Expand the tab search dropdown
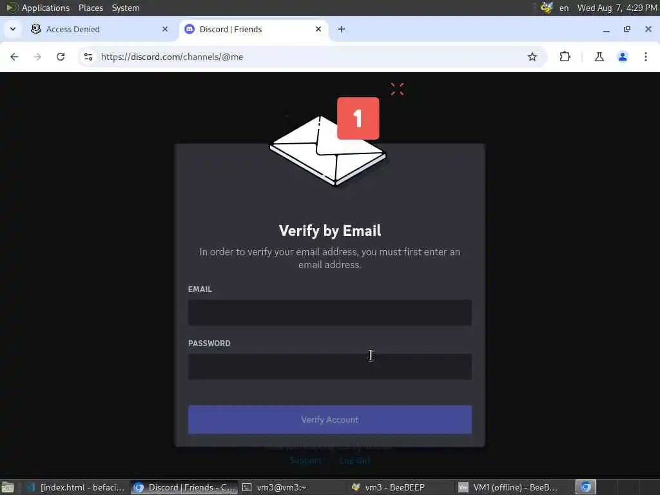This screenshot has height=495, width=660. click(13, 29)
